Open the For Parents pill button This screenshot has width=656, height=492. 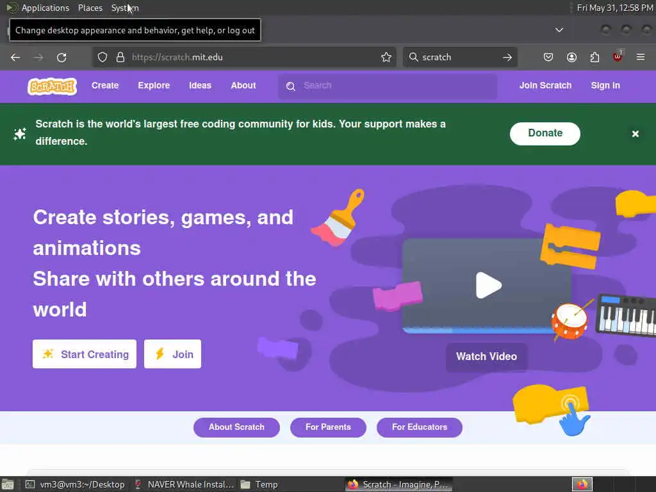(328, 427)
